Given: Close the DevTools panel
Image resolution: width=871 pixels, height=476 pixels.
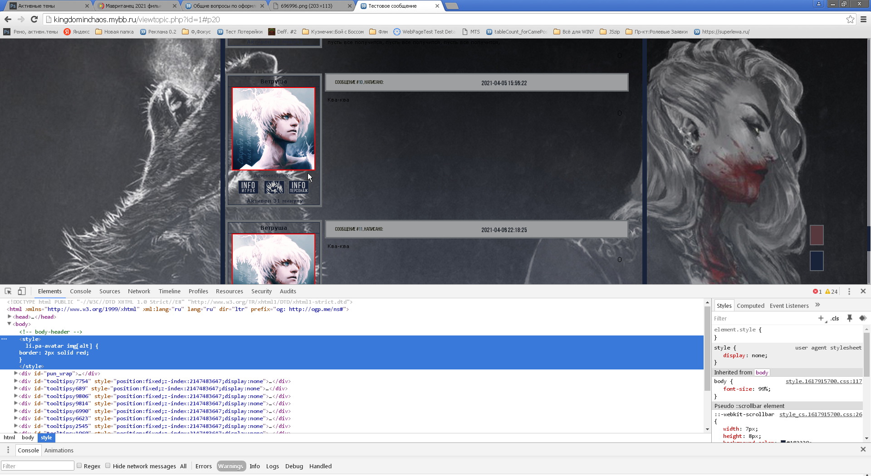Looking at the screenshot, I should pyautogui.click(x=863, y=291).
